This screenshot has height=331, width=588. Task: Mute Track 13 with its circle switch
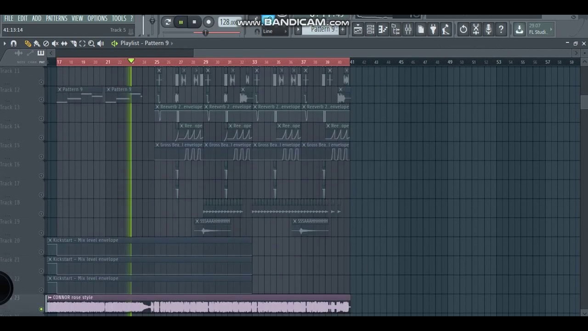pos(41,119)
